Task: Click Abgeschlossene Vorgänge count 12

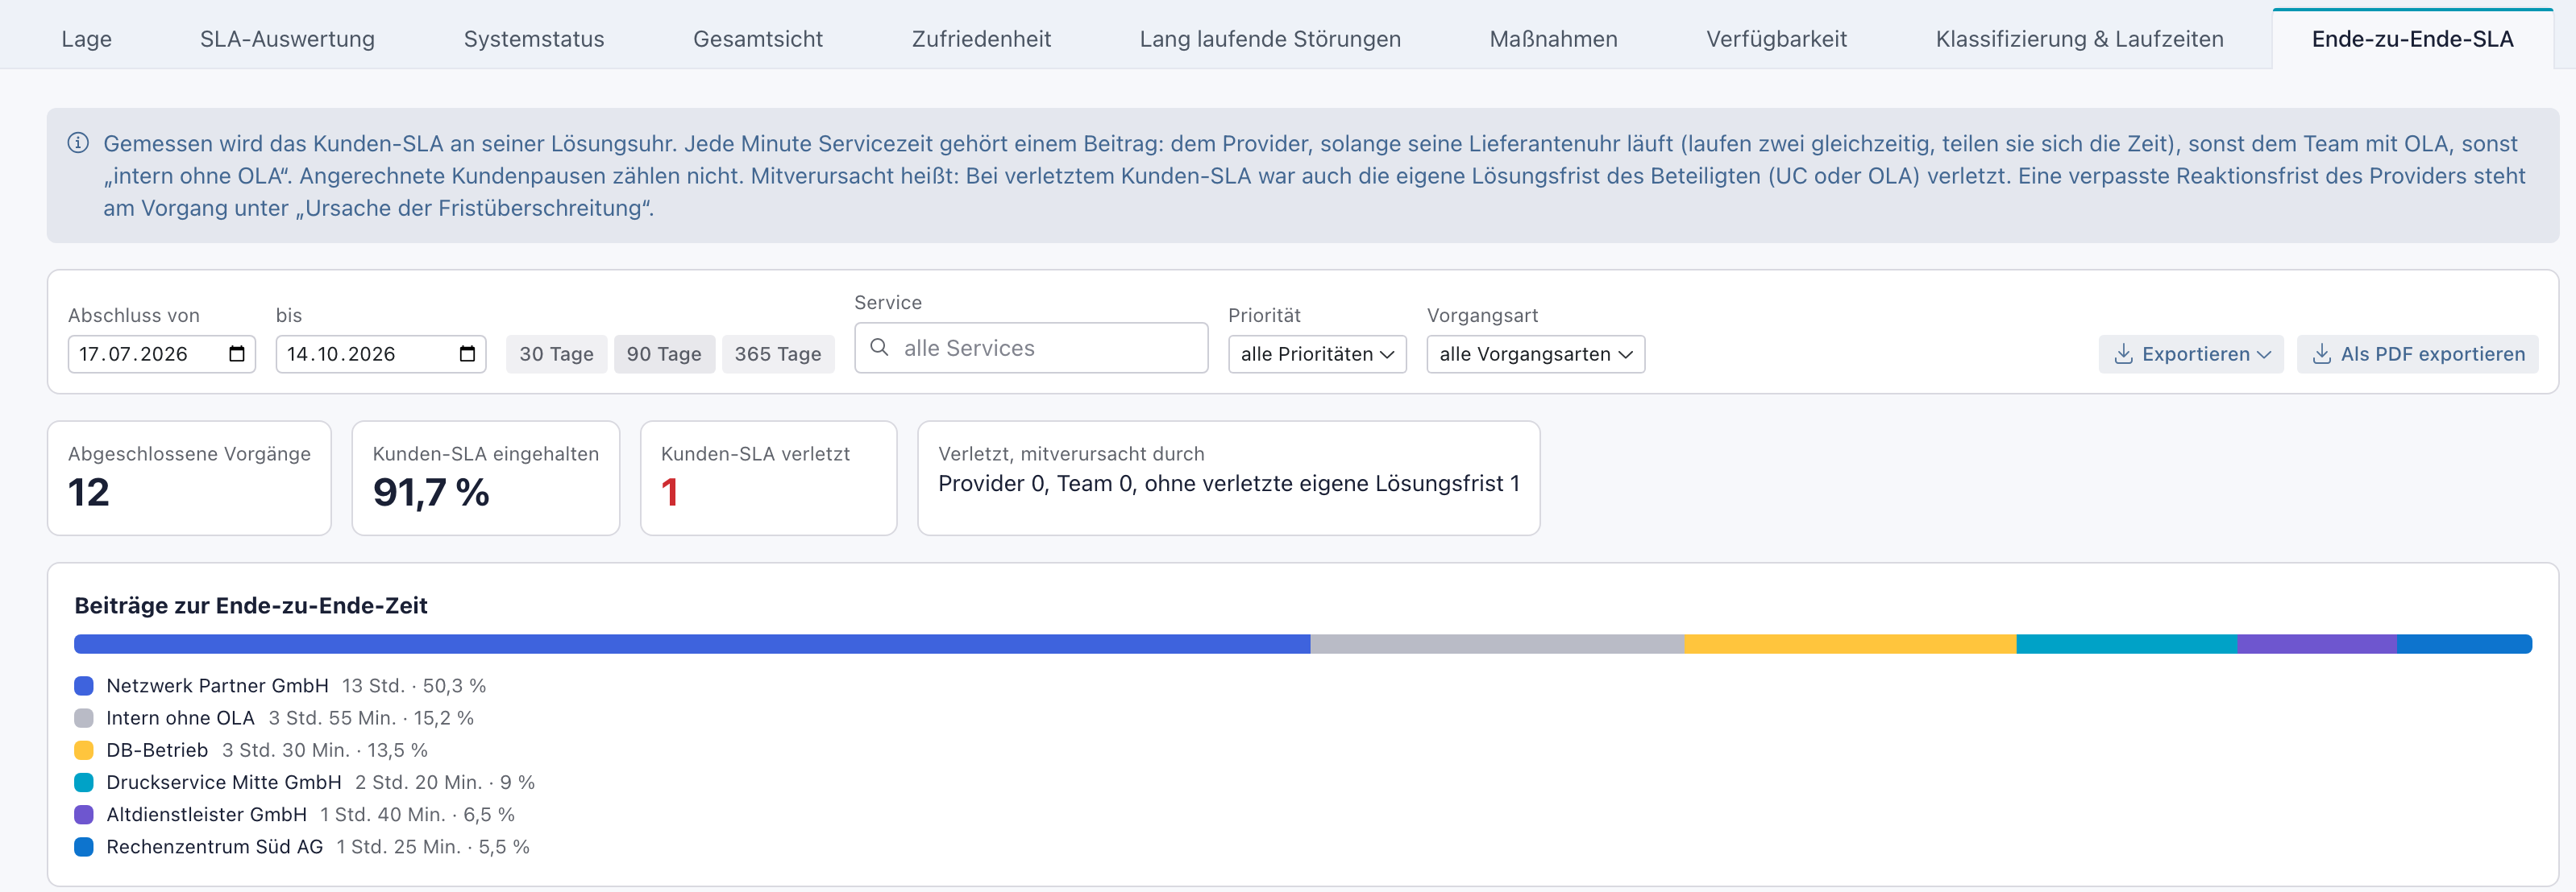Action: 89,491
